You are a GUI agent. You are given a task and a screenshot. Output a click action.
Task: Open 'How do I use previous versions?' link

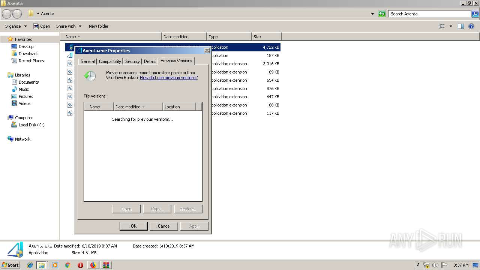point(169,78)
